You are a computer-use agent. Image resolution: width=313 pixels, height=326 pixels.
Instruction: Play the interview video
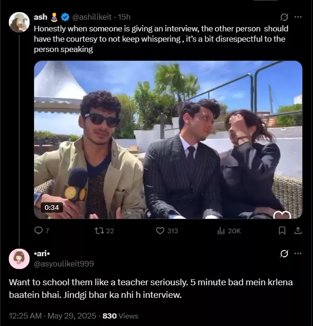click(168, 140)
